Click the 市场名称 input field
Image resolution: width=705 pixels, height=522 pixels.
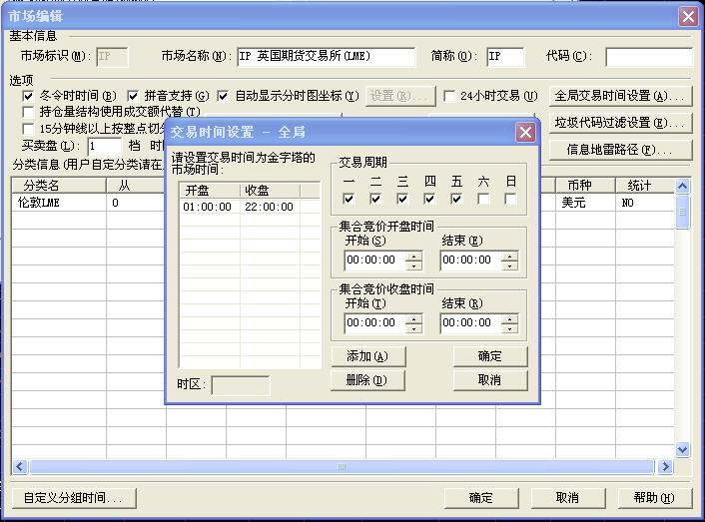click(x=325, y=57)
